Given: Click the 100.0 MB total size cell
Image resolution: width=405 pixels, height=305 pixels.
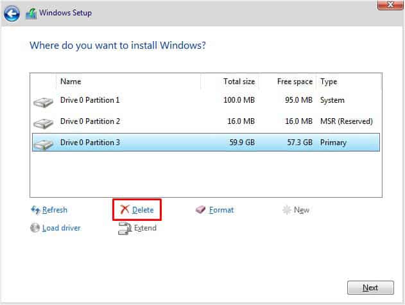Looking at the screenshot, I should [x=239, y=100].
